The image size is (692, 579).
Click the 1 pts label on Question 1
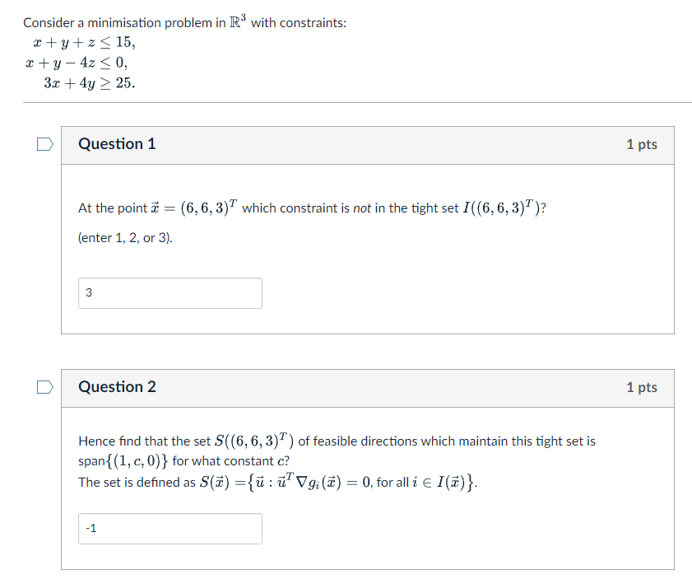pos(643,144)
